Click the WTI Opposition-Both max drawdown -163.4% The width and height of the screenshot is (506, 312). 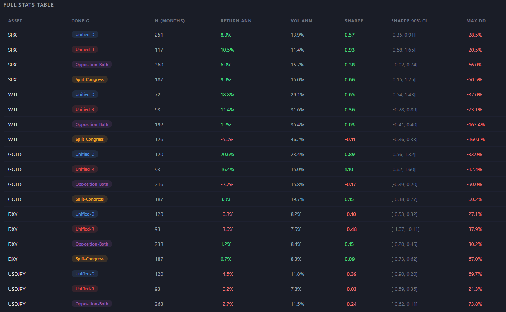476,124
